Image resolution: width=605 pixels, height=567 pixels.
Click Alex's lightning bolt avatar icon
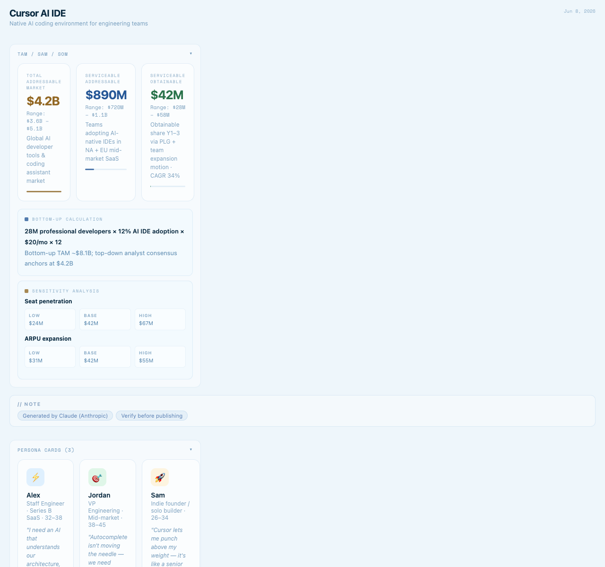pos(35,477)
